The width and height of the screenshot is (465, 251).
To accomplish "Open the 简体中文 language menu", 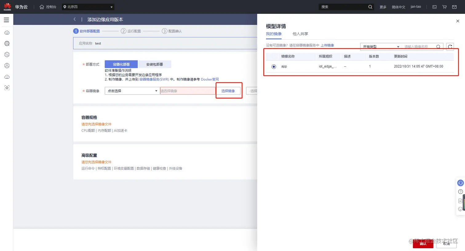I will (x=398, y=7).
